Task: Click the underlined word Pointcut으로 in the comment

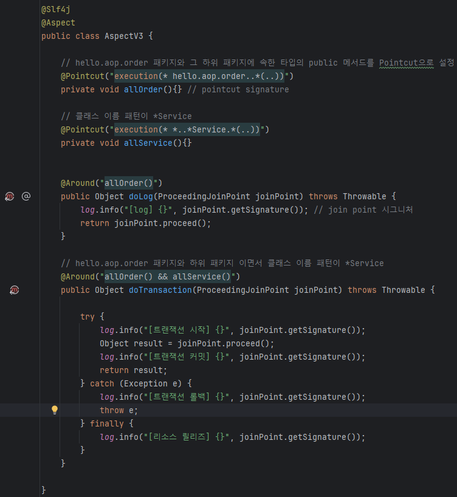Action: click(407, 63)
